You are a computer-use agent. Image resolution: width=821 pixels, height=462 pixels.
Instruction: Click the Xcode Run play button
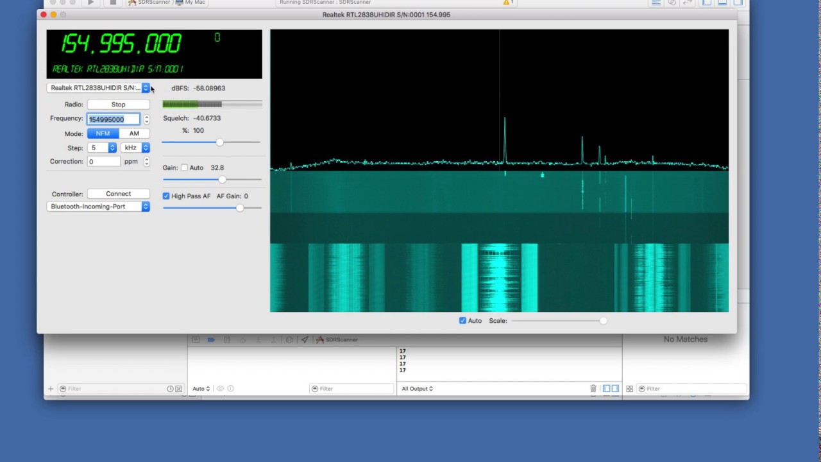click(90, 3)
